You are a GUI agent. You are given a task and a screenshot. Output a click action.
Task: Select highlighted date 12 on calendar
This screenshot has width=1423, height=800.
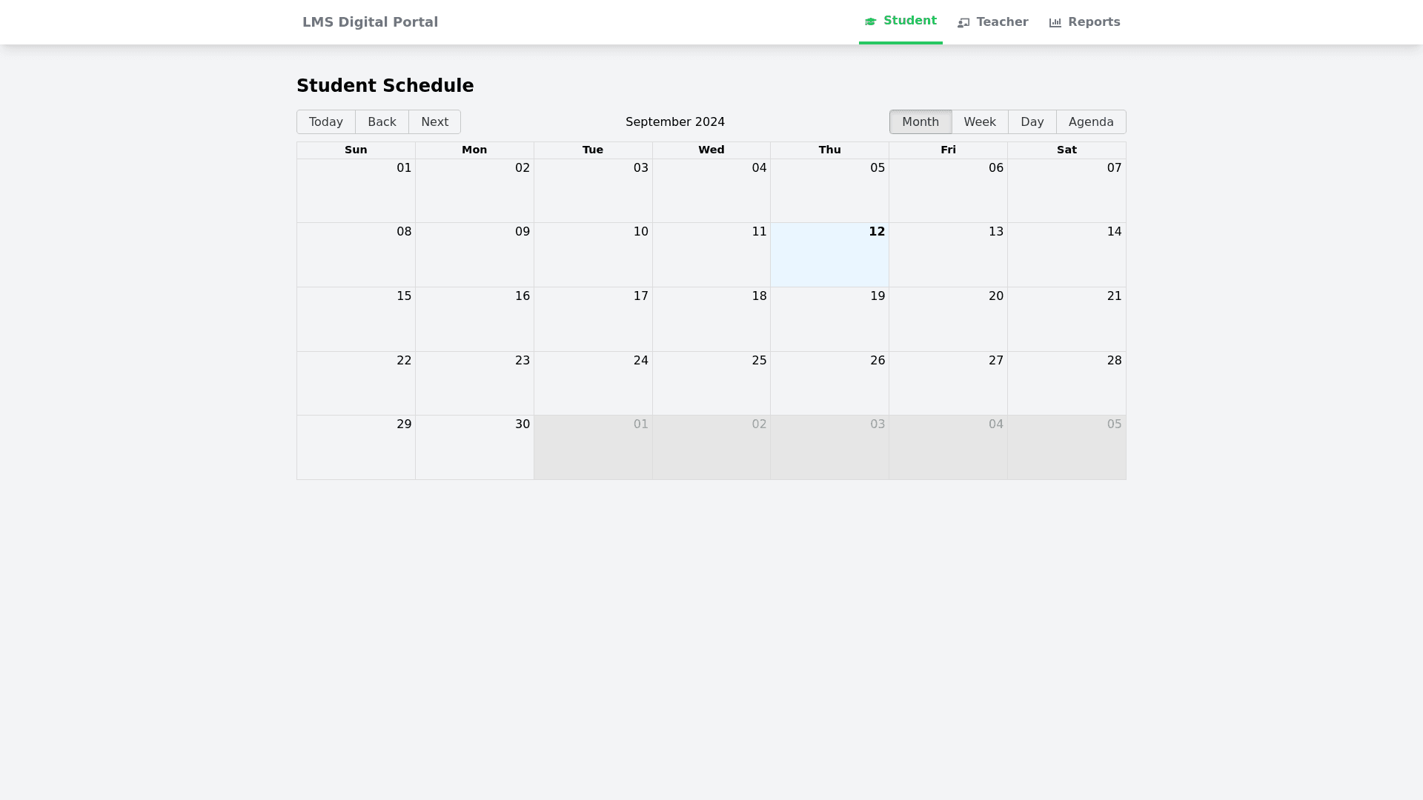(x=877, y=232)
